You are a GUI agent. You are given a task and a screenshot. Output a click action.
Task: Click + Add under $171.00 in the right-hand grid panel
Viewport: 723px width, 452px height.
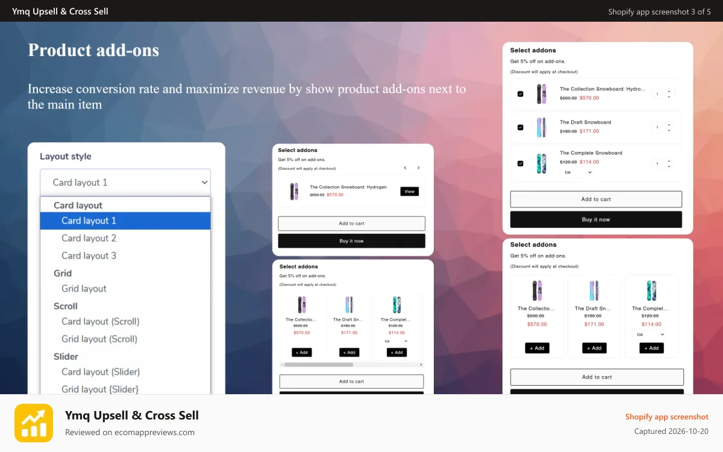coord(594,348)
